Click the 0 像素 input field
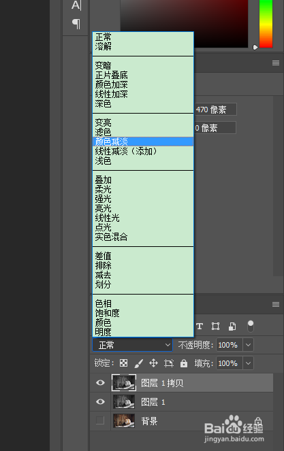Viewport: 284px width, 451px height. 215,128
